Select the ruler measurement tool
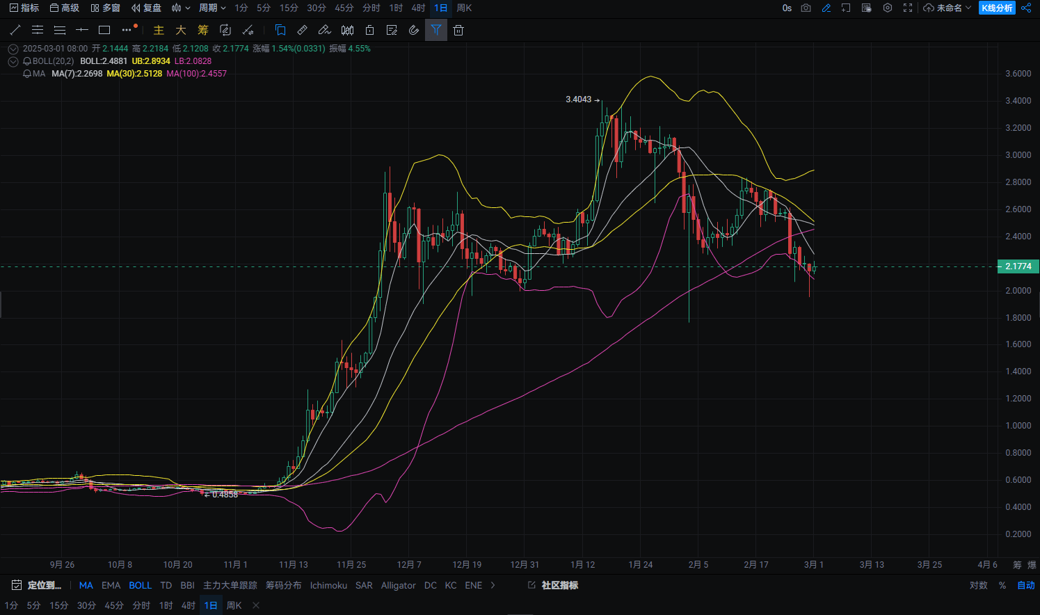1040x615 pixels. 302,30
